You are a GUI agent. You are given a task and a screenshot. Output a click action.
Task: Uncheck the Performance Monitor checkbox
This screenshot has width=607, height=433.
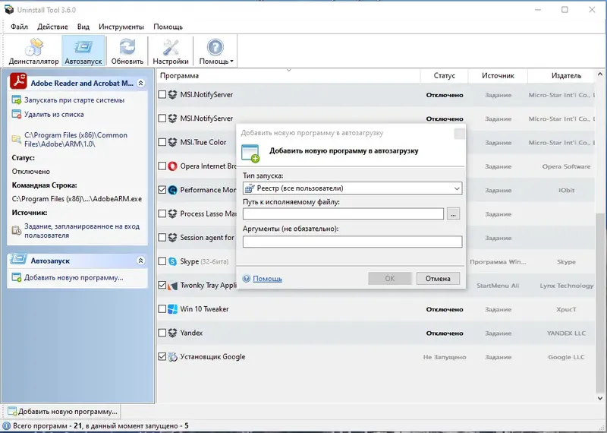[x=162, y=190]
